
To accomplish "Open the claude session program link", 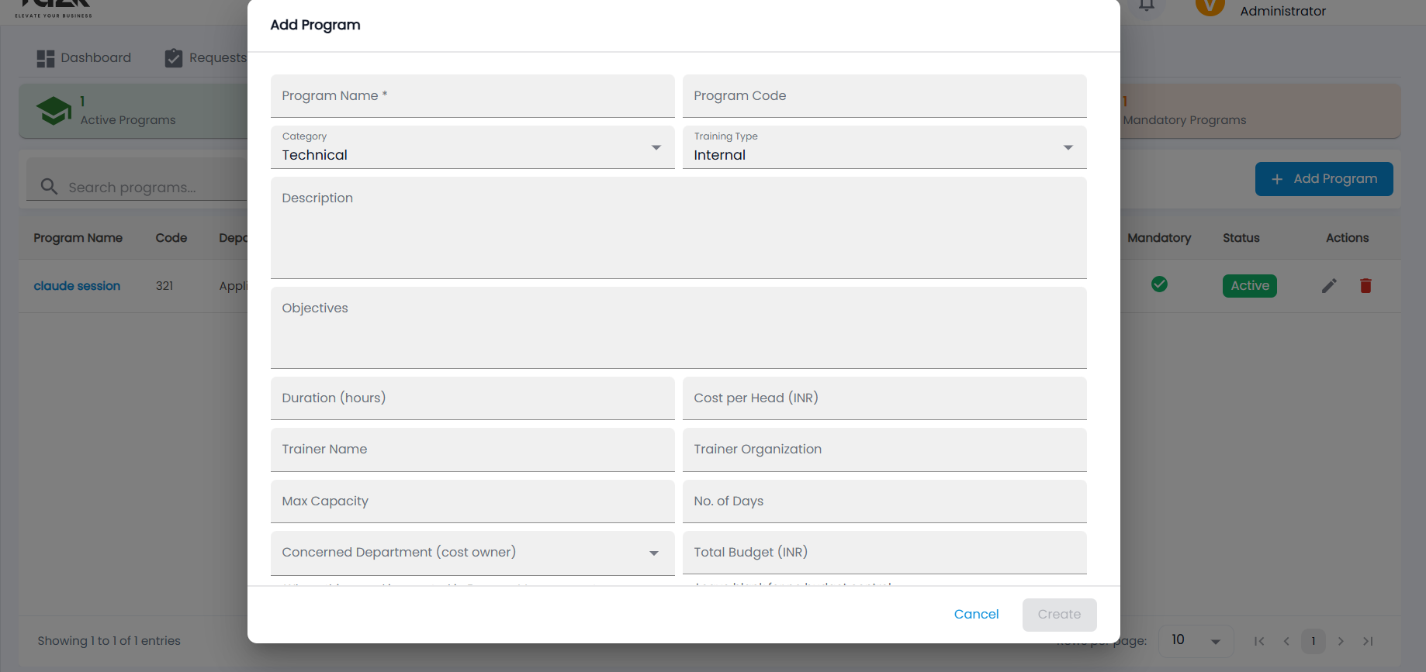I will click(77, 286).
